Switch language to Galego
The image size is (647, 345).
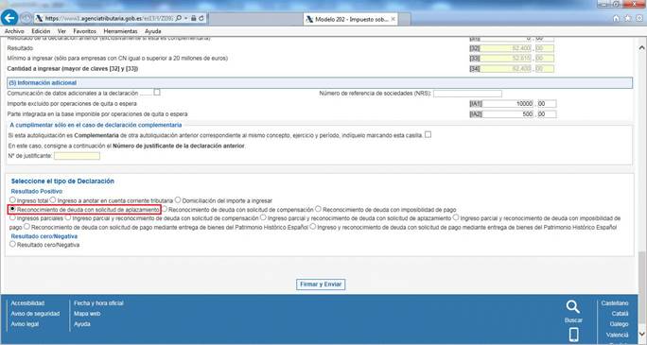[x=619, y=324]
